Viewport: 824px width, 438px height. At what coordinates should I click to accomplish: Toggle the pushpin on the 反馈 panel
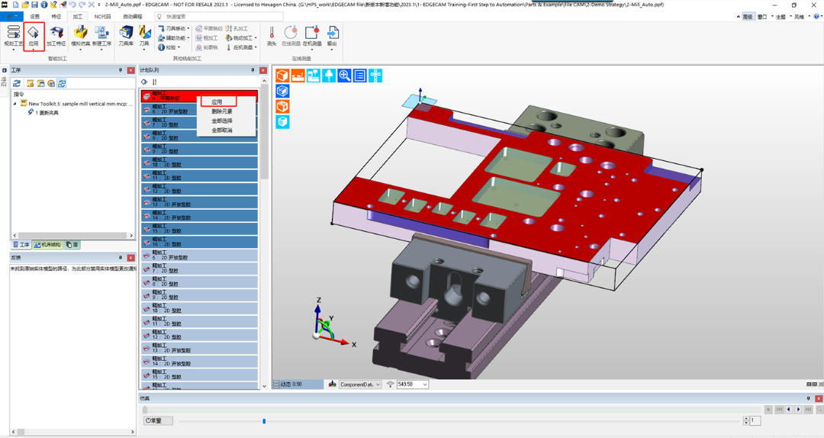pos(121,258)
